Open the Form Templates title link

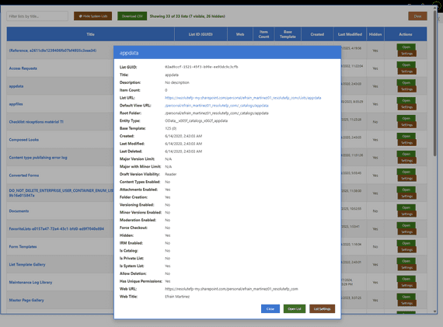(23, 246)
